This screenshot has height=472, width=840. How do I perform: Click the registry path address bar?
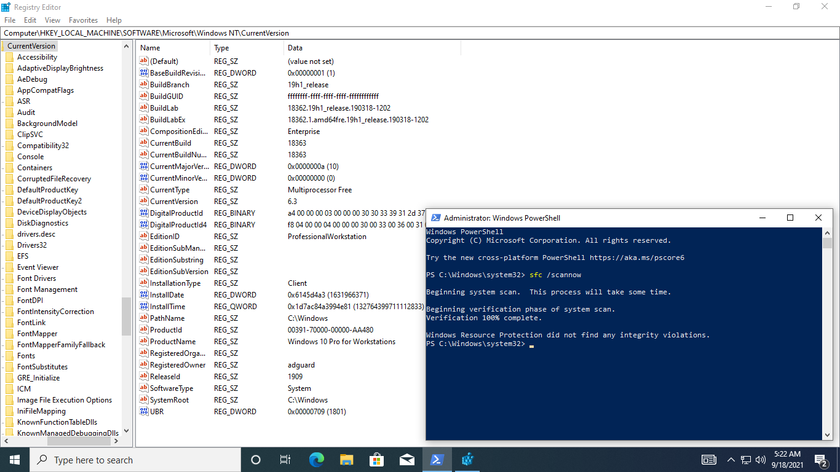[420, 33]
